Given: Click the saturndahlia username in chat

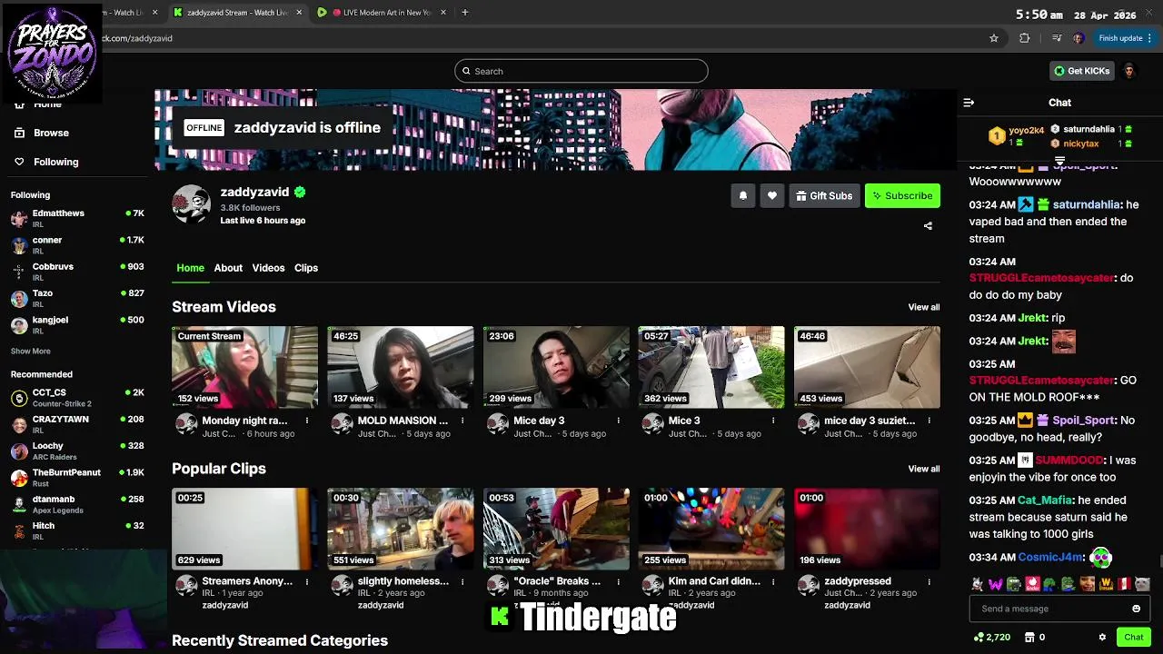Looking at the screenshot, I should click(x=1087, y=204).
